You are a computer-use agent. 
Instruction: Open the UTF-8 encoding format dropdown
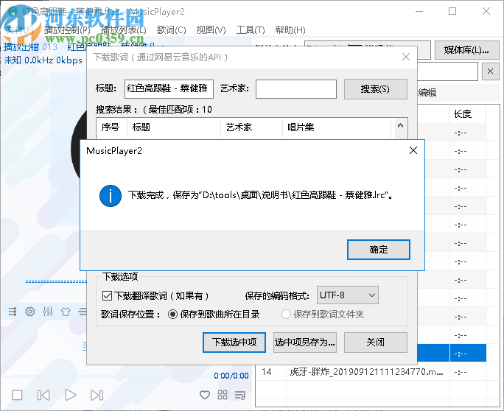[348, 295]
